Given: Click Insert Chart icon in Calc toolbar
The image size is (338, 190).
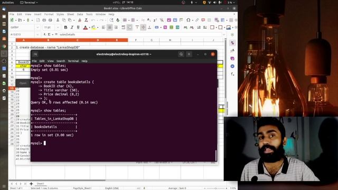Looking at the screenshot, I should pyautogui.click(x=175, y=20).
